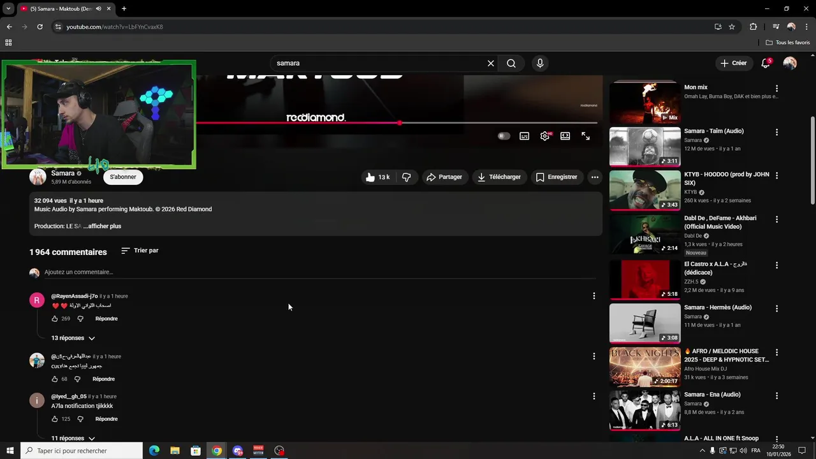Toggle subtitles in the video player

[x=524, y=136]
